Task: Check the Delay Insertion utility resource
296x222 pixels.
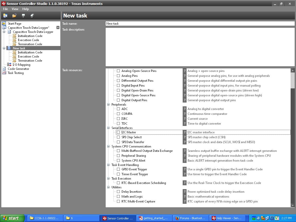Action: [x=118, y=191]
